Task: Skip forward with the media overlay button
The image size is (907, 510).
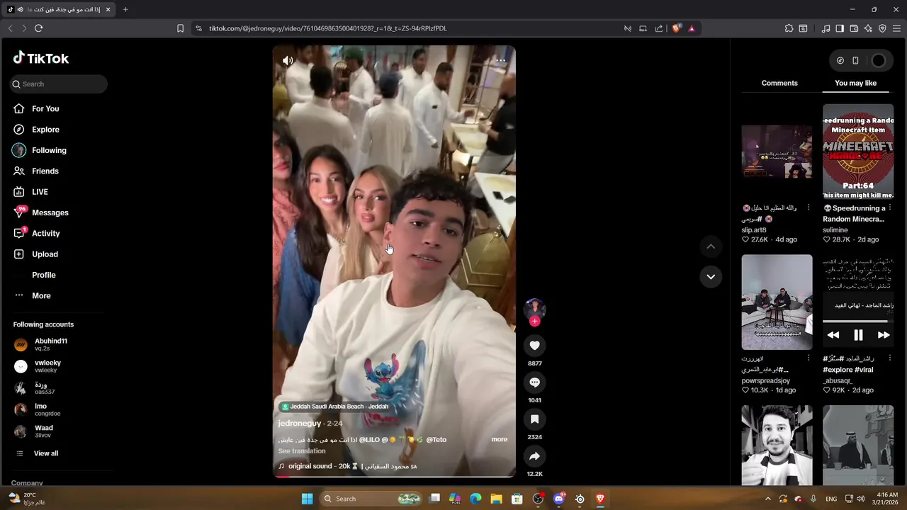Action: point(884,335)
